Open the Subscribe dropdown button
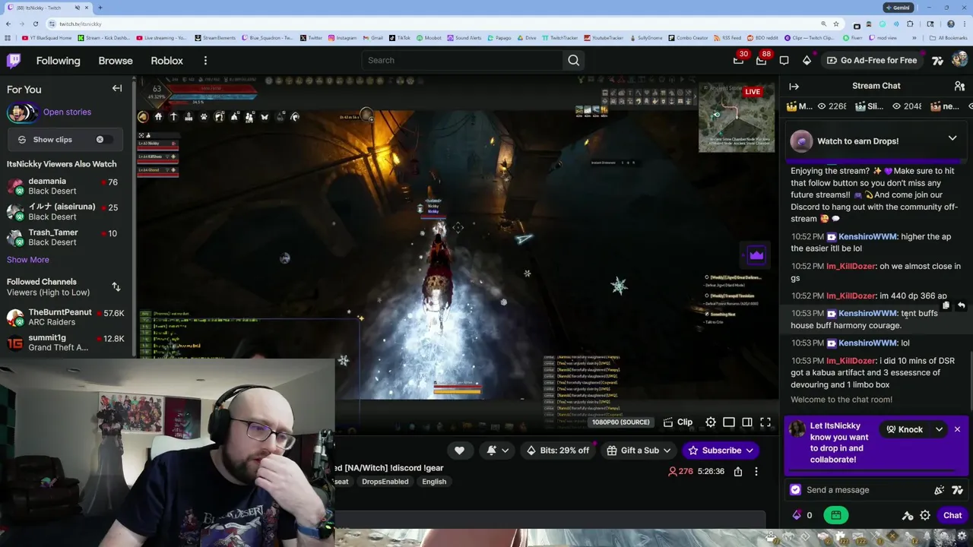The width and height of the screenshot is (973, 547). click(721, 451)
